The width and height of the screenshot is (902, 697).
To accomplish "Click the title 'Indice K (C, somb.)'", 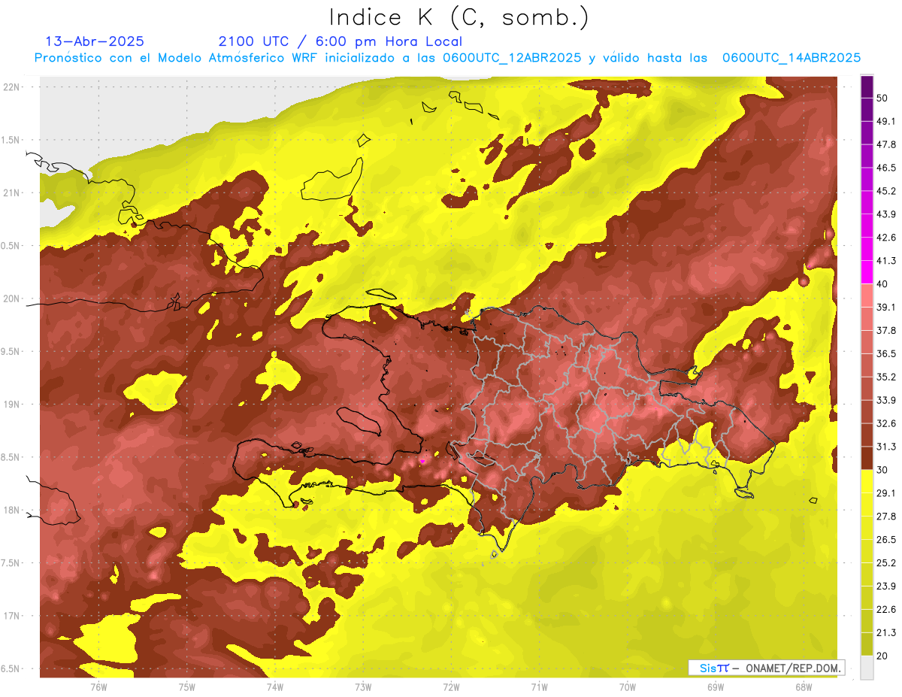I will pos(459,17).
